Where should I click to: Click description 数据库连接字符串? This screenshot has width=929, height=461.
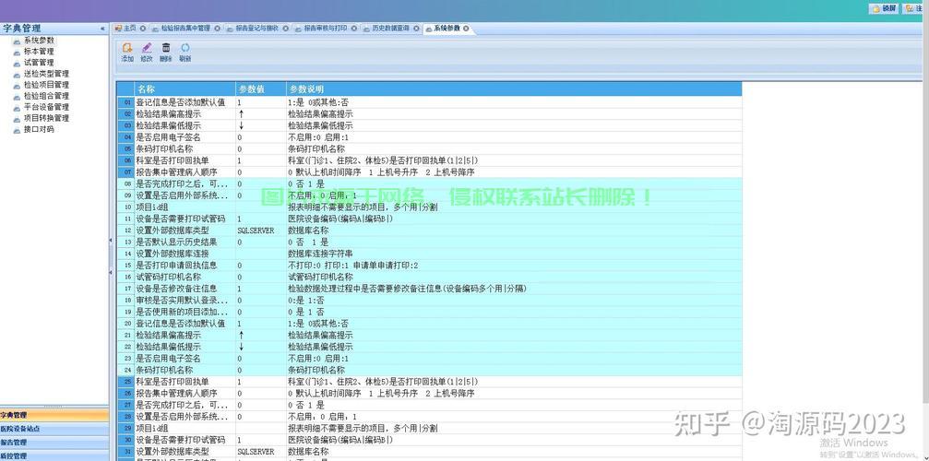(x=320, y=254)
